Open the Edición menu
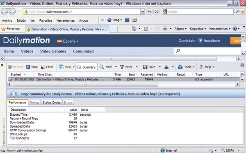This screenshot has width=246, height=153. point(21,21)
